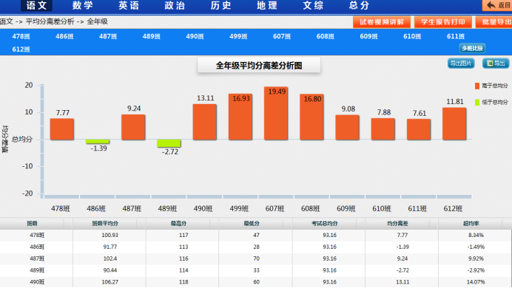The width and height of the screenshot is (512, 288).
Task: Click the 607班 bar showing 19.49
Action: click(276, 114)
